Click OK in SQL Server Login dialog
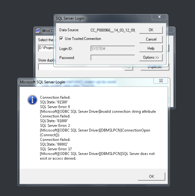 pyautogui.click(x=151, y=30)
